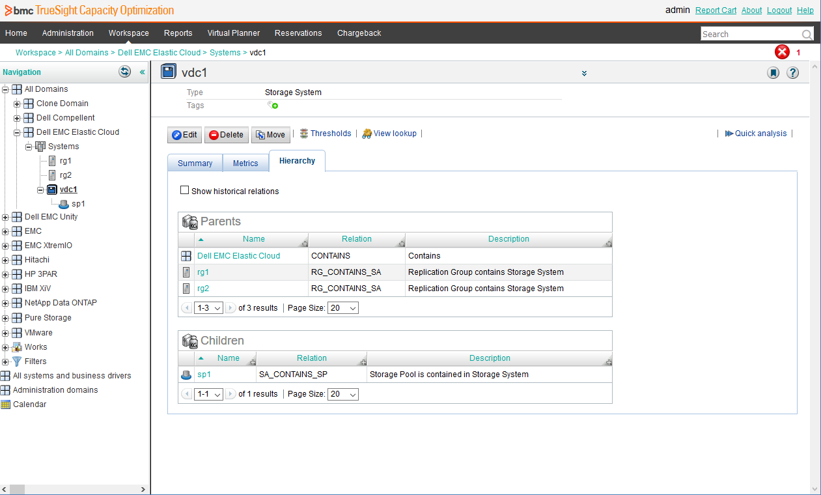The width and height of the screenshot is (821, 495).
Task: Click the save disk icon beside vdc1
Action: [168, 72]
